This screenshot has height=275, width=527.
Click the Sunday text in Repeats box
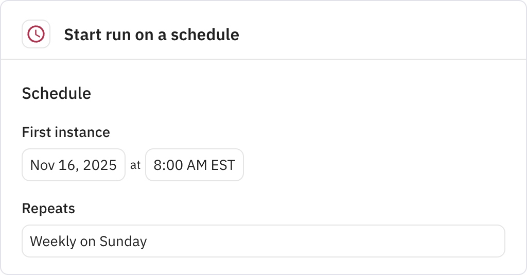click(123, 242)
